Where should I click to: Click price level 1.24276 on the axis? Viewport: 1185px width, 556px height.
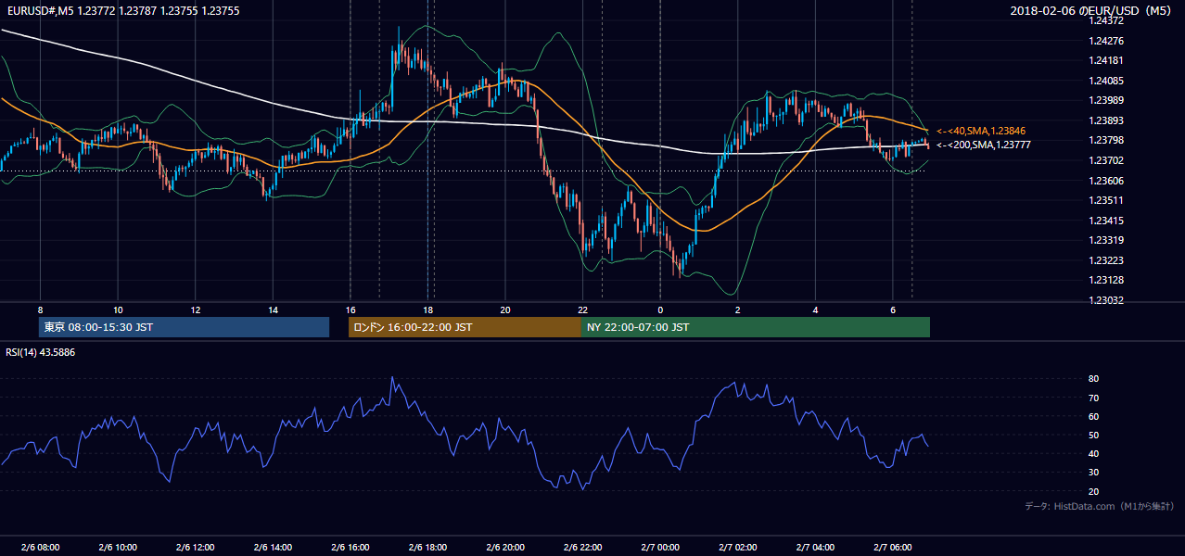[1108, 41]
